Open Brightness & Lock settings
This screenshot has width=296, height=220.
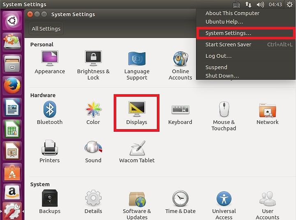(x=93, y=65)
